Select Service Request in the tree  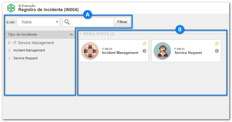25,58
